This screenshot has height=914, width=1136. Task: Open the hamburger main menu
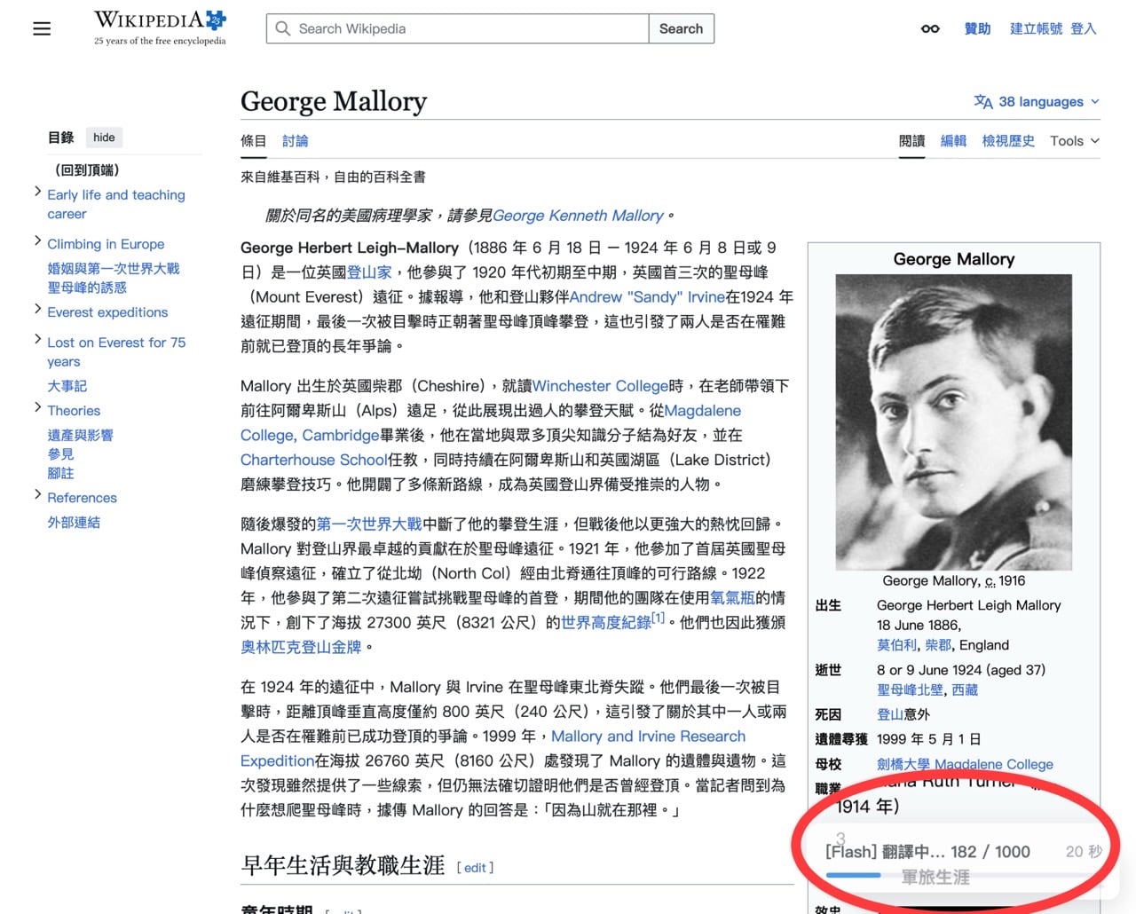coord(42,28)
